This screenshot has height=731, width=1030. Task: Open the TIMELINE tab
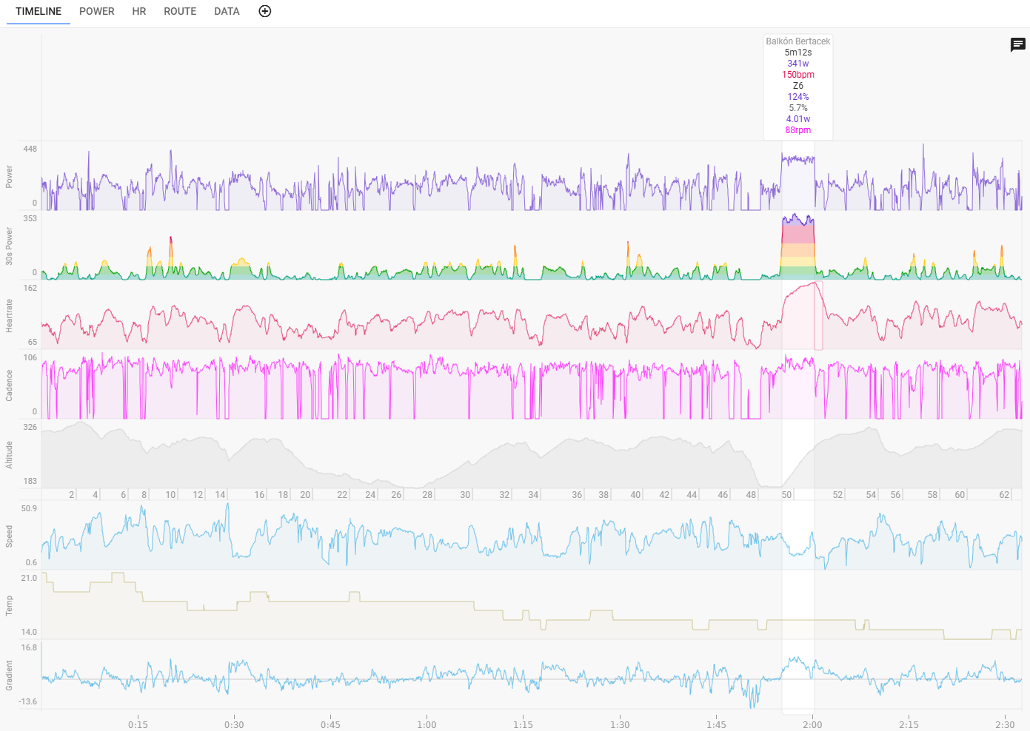pos(39,12)
